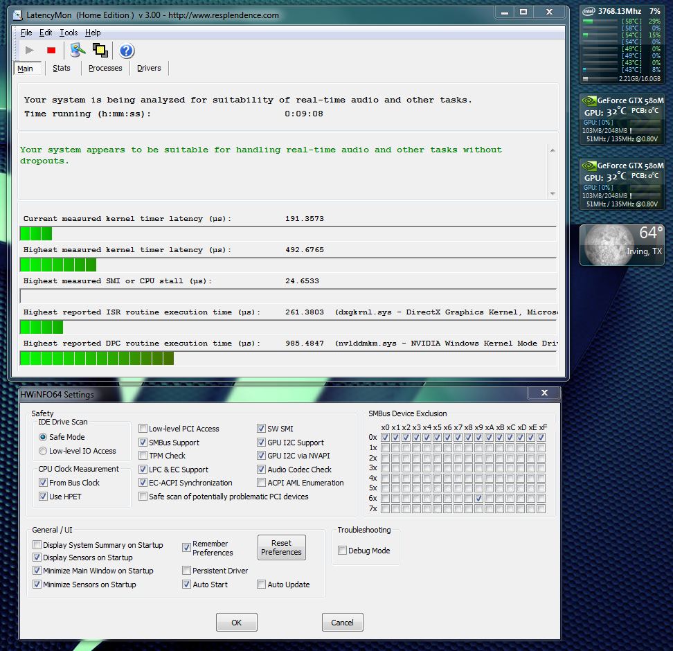The height and width of the screenshot is (651, 673).
Task: Toggle From Bus Clock checkbox
Action: (x=43, y=483)
